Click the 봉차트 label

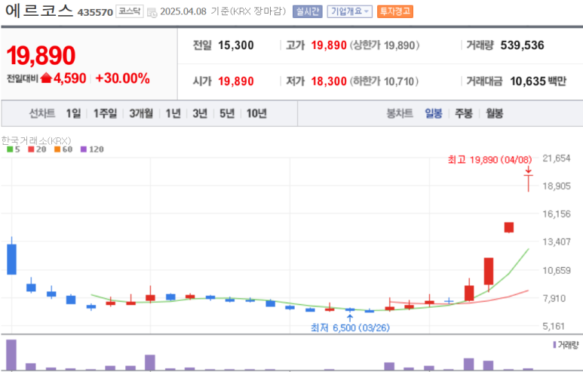click(x=400, y=113)
